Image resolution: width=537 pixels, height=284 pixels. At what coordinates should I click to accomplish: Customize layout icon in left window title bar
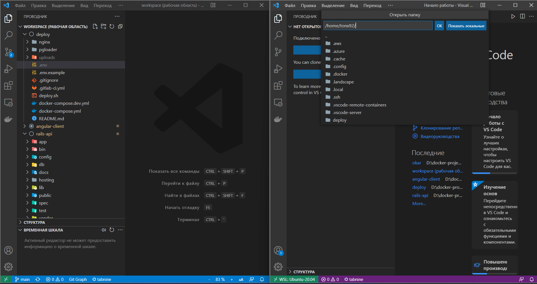pyautogui.click(x=213, y=5)
